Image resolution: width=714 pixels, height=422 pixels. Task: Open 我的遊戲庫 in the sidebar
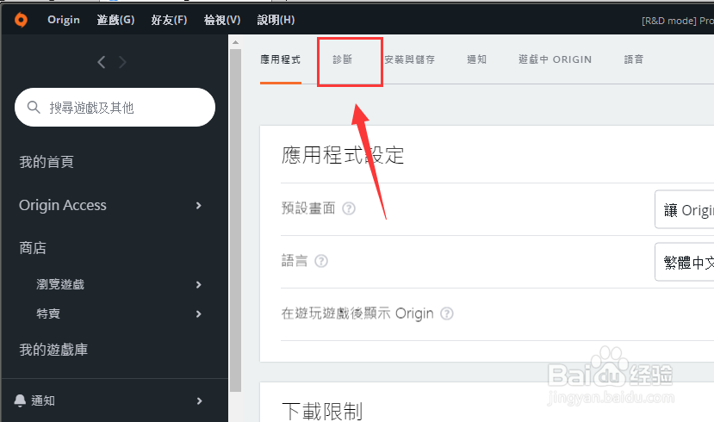[53, 350]
